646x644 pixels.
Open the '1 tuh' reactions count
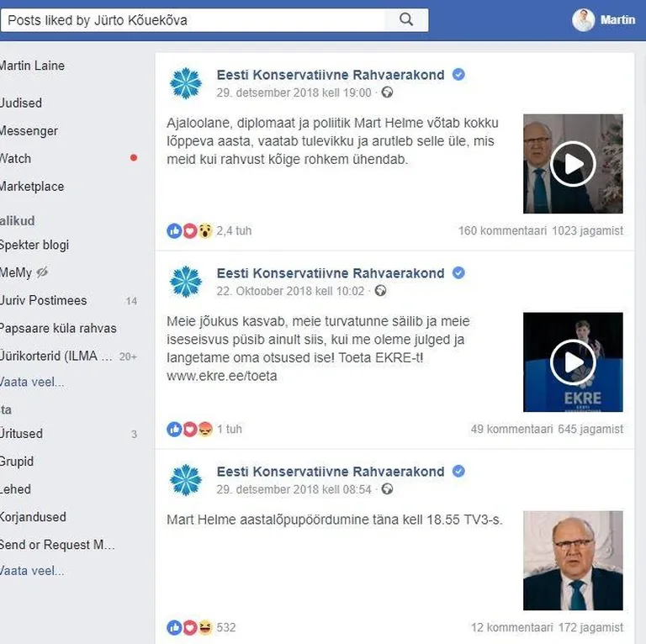(x=230, y=429)
